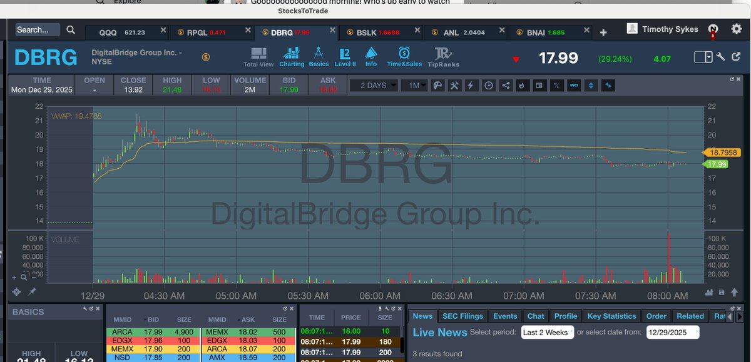The image size is (751, 362).
Task: Click the up arrow icon below chart
Action: point(733,292)
